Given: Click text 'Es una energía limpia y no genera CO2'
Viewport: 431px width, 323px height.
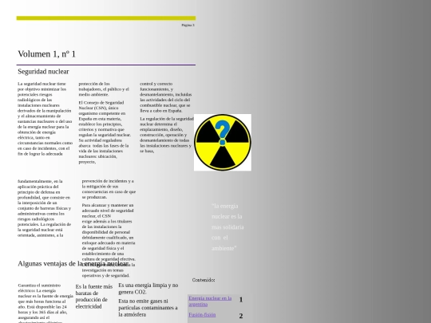Looking at the screenshot, I should pos(148,289).
